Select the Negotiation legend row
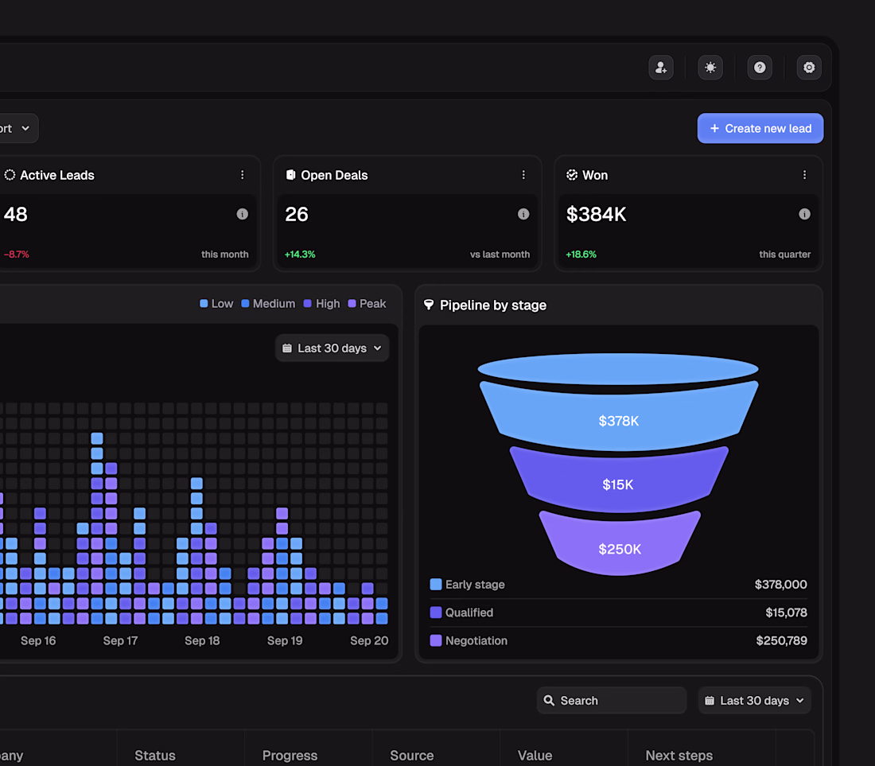Screen dimensions: 875x766 coord(618,640)
